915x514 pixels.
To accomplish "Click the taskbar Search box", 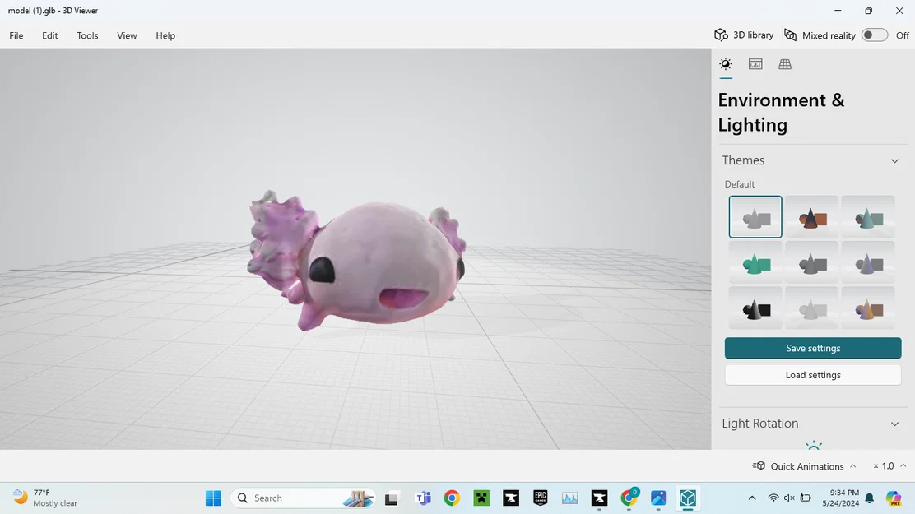I will coord(304,498).
